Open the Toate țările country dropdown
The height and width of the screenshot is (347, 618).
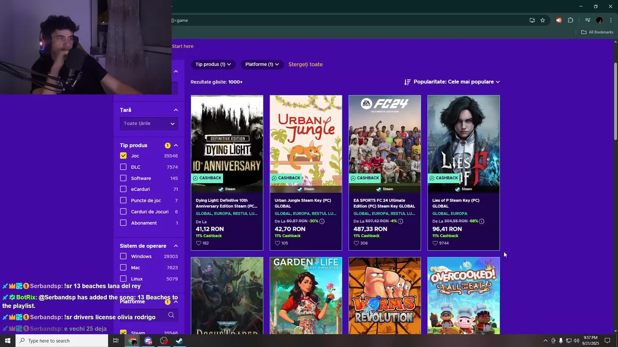pyautogui.click(x=149, y=123)
